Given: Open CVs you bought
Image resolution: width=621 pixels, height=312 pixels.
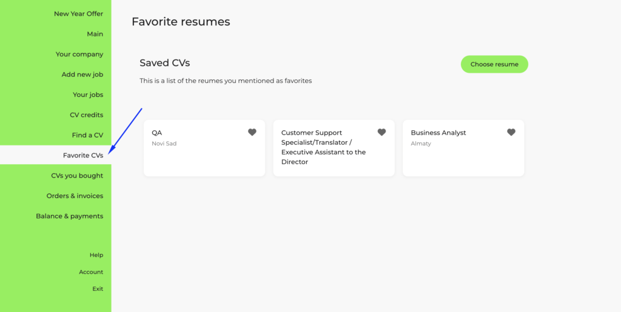Looking at the screenshot, I should pyautogui.click(x=77, y=176).
